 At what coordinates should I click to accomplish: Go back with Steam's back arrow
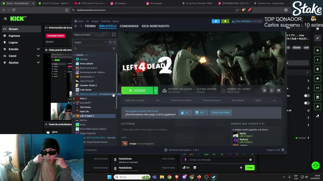75,26
